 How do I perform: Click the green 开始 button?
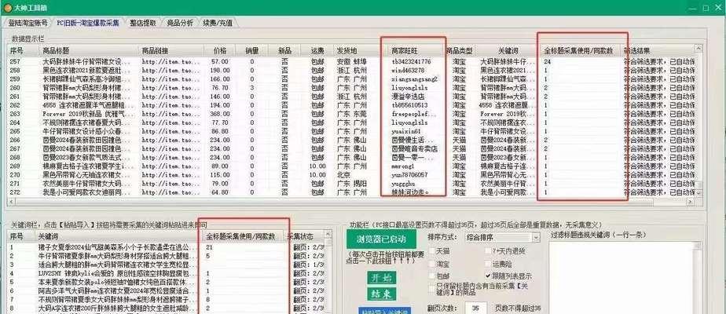click(x=381, y=277)
